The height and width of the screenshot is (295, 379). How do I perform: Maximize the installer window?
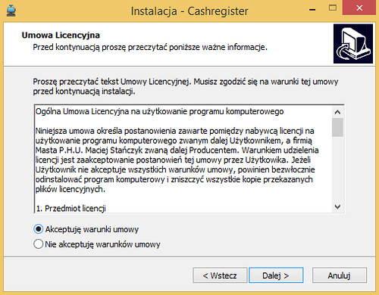(x=333, y=8)
